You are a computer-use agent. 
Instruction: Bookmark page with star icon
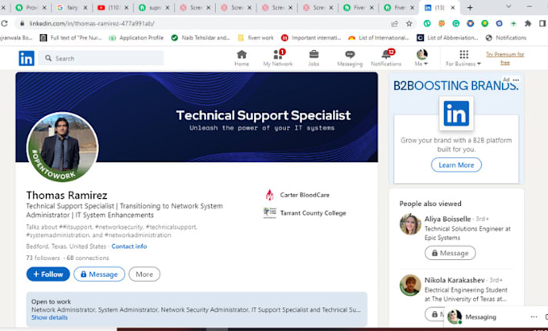point(409,23)
